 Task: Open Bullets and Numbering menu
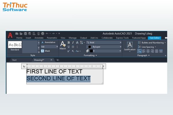point(152,43)
